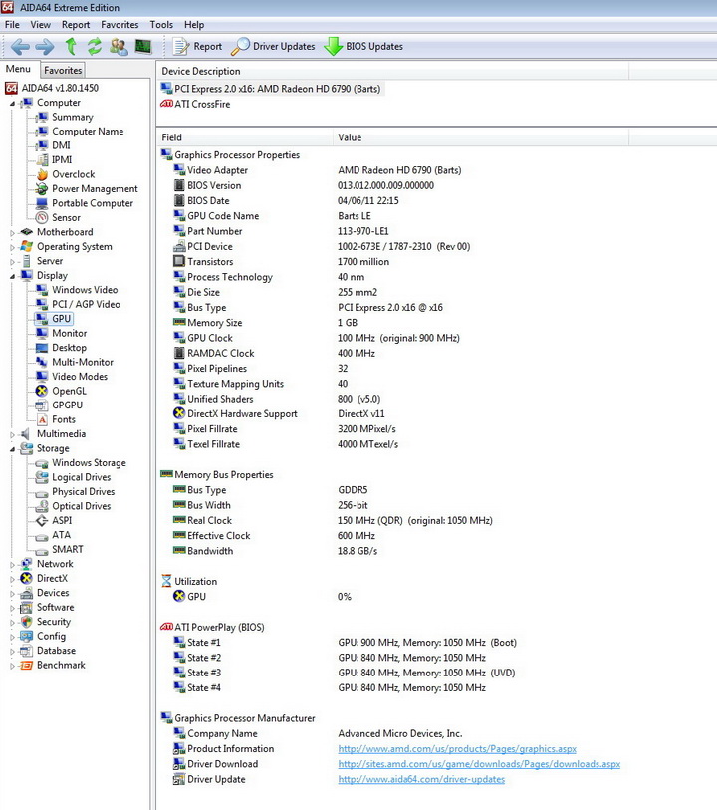Open the Report menu
The image size is (717, 810).
76,24
